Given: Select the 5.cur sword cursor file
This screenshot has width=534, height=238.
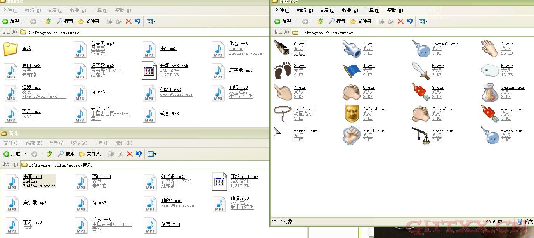Looking at the screenshot, I should [421, 70].
